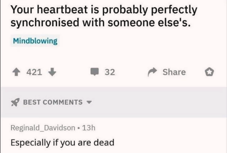The height and width of the screenshot is (153, 227).
Task: Expand the comment sort dropdown triangle
Action: pos(89,102)
